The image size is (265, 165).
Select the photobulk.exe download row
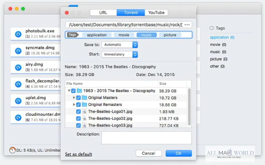[x=35, y=34]
